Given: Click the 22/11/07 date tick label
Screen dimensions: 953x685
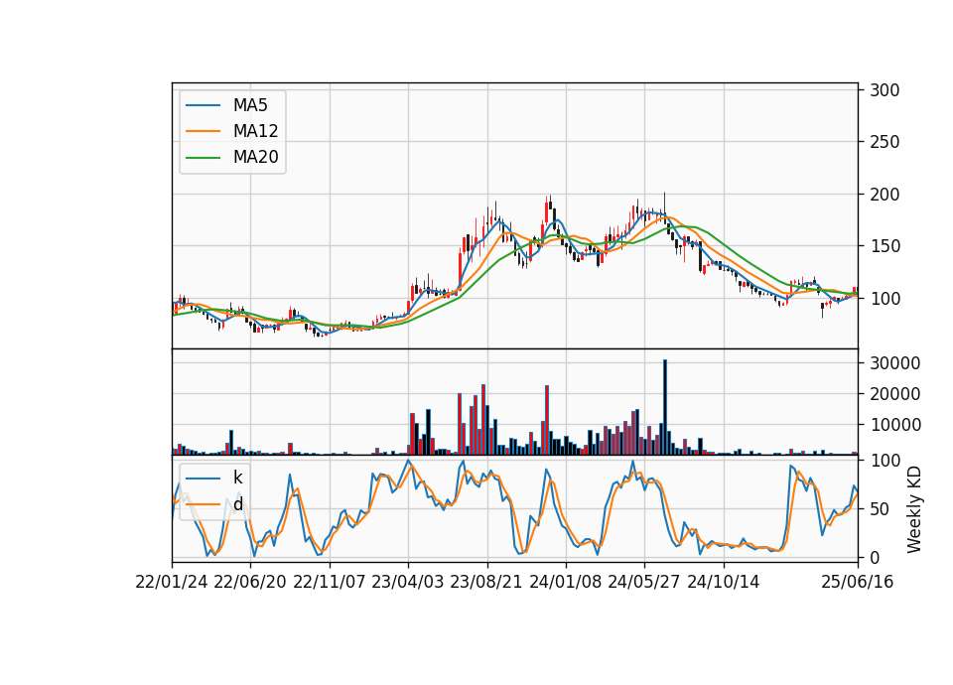Looking at the screenshot, I should [x=330, y=582].
